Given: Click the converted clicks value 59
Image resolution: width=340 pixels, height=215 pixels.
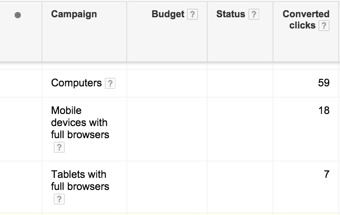Looking at the screenshot, I should [x=324, y=83].
